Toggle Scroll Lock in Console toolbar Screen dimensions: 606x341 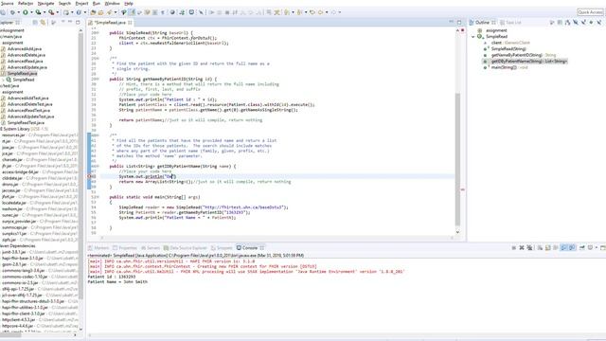pos(548,248)
